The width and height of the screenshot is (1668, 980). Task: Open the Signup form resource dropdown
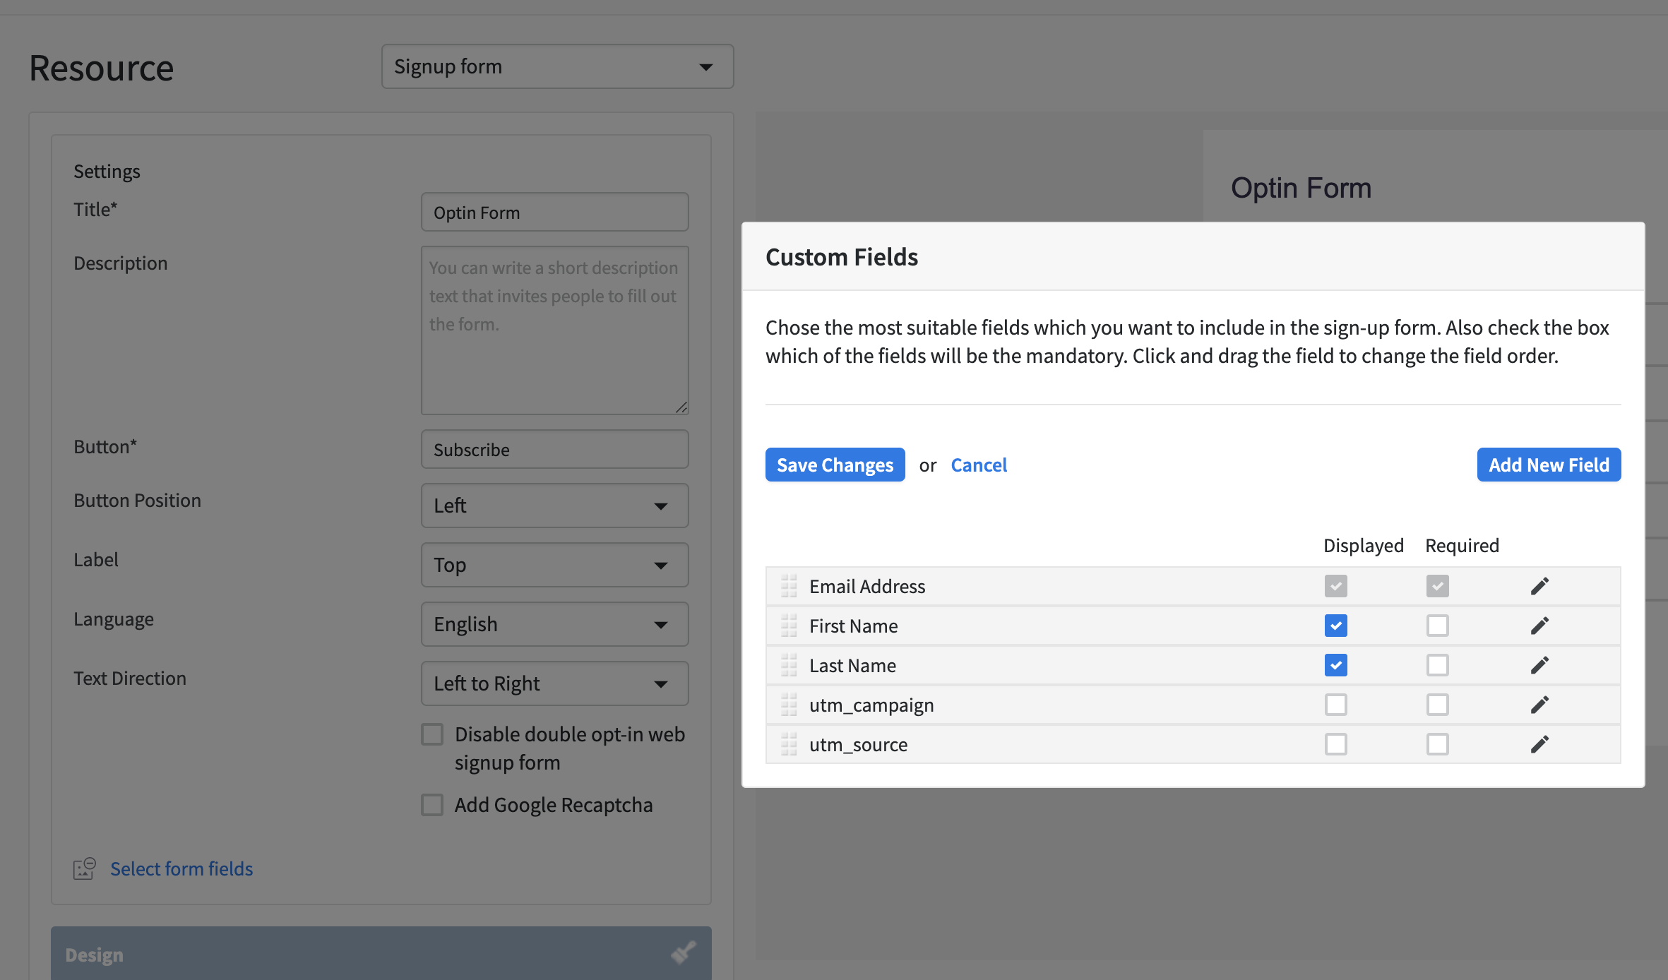coord(557,66)
